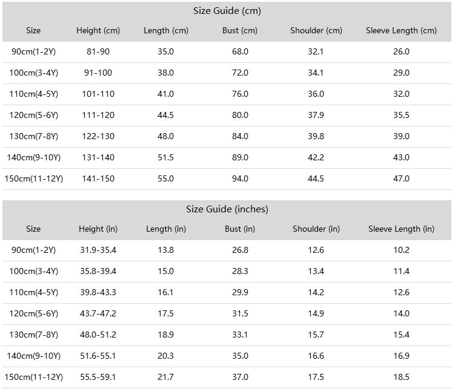Click the 'Shoulder (in)' column header
This screenshot has height=392, width=455.
pyautogui.click(x=316, y=229)
